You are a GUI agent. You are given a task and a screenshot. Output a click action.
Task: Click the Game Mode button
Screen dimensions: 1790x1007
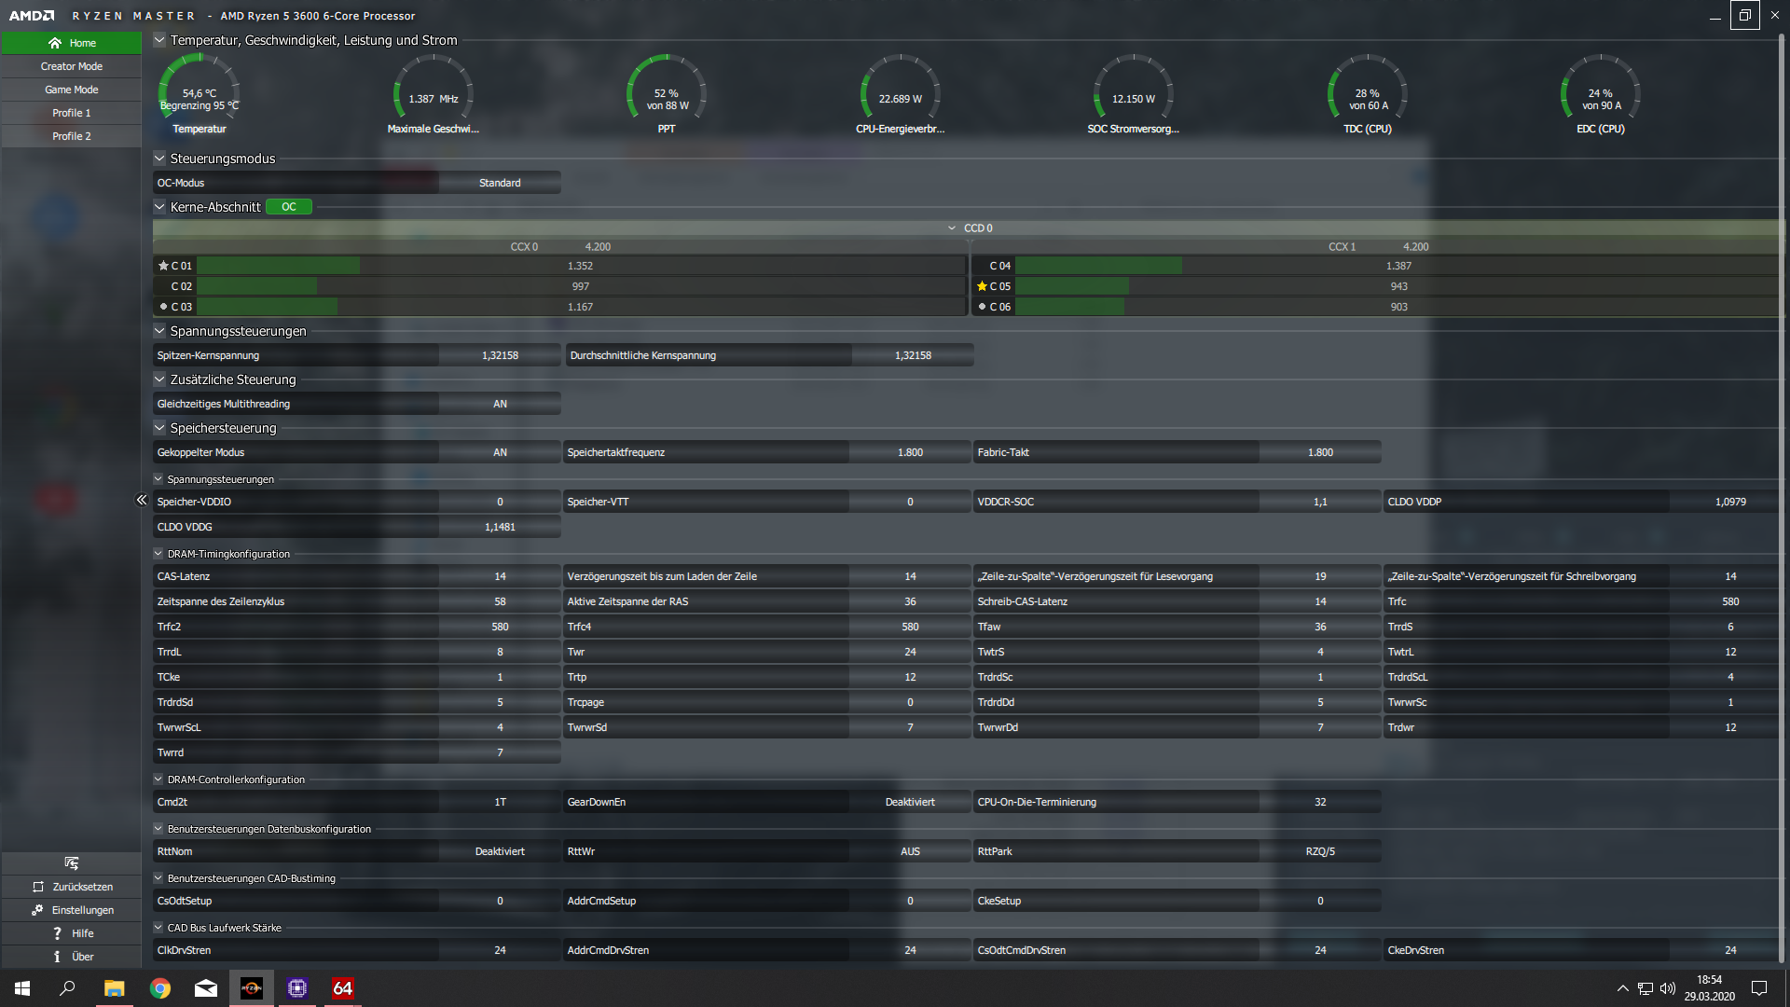pyautogui.click(x=72, y=90)
